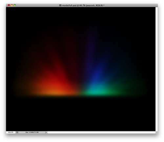This screenshot has width=164, height=142.
Task: Open the status bar options arrow menu
Action: click(46, 132)
